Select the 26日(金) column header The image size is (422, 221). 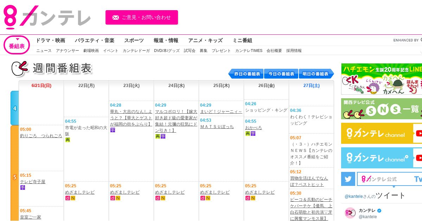pyautogui.click(x=267, y=86)
